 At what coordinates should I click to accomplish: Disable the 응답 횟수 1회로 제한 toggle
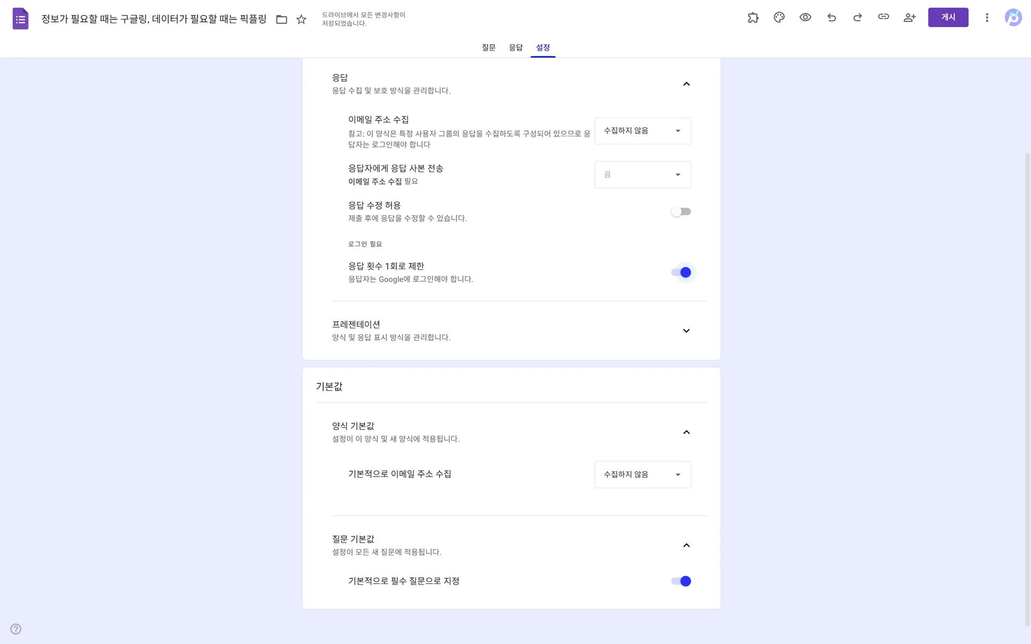click(x=681, y=272)
